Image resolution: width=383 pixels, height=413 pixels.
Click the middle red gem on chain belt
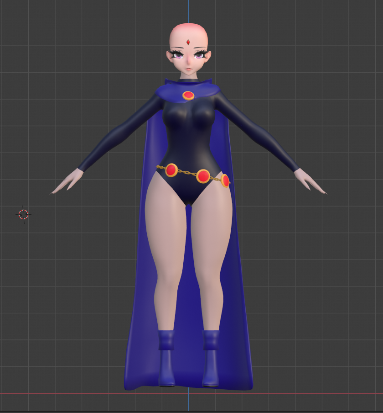coord(203,176)
